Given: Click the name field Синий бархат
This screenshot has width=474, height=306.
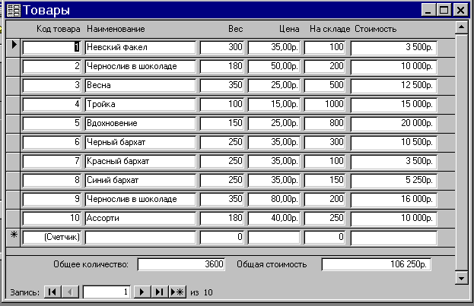Looking at the screenshot, I should coord(140,181).
